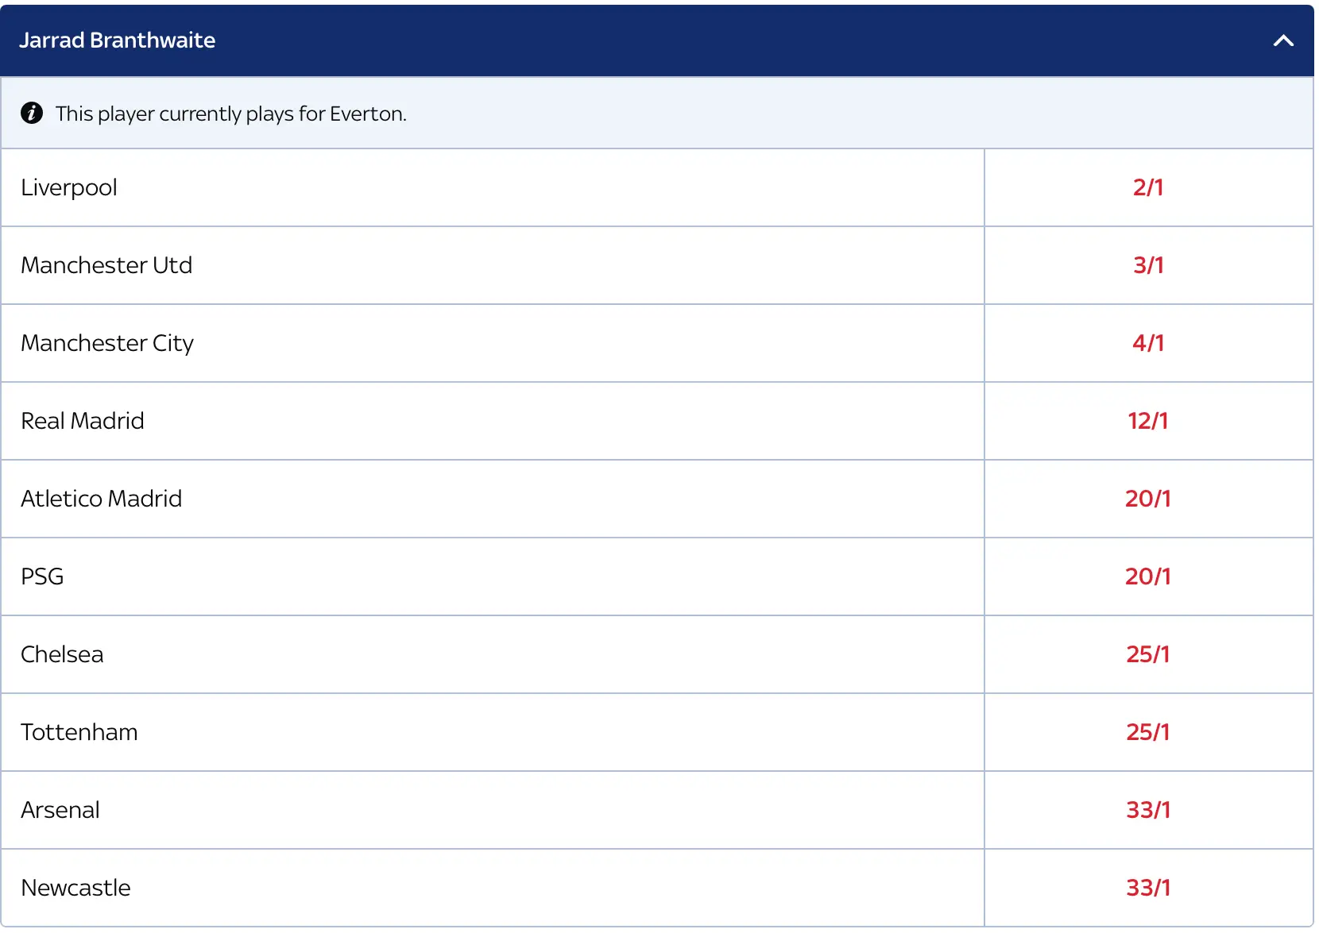Click the Manchester Utd team label

coord(106,265)
